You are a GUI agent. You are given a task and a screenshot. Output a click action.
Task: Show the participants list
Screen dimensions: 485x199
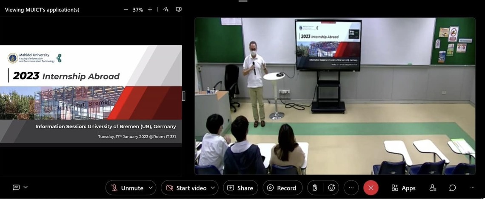point(433,188)
